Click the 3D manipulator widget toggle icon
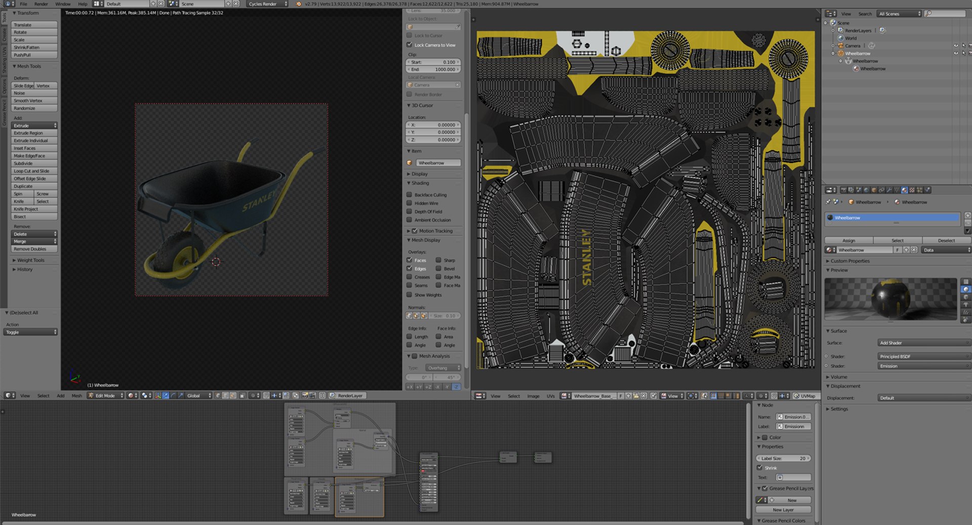This screenshot has width=972, height=525. [x=158, y=396]
